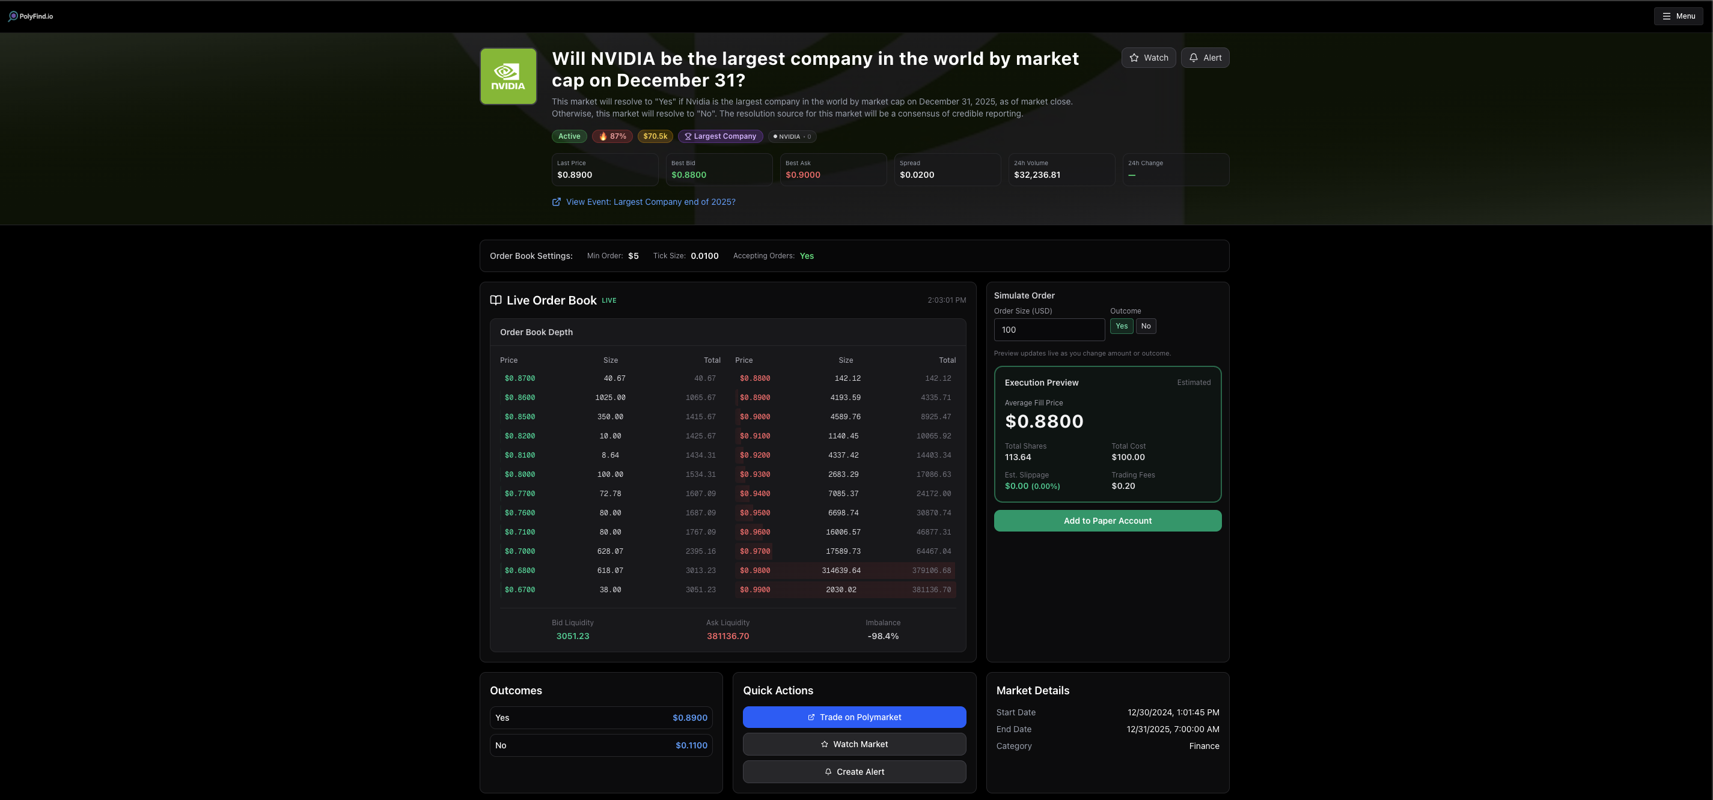
Task: Click the Add to Paper Account button
Action: (1107, 520)
